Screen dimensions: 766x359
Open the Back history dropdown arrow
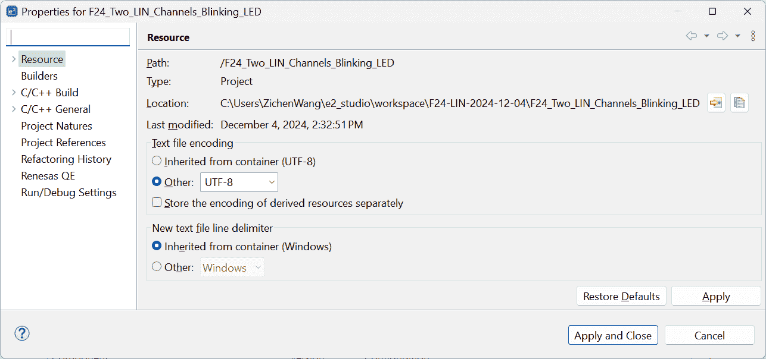click(706, 36)
